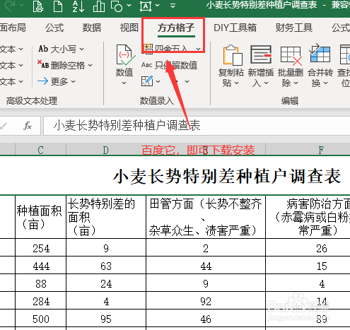
Task: Click the 新增插入 icon
Action: point(261,54)
